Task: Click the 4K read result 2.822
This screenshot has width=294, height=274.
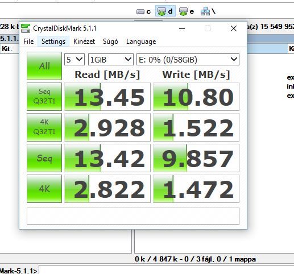Action: 107,189
